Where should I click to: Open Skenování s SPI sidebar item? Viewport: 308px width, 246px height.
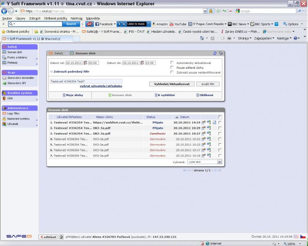pyautogui.click(x=17, y=83)
